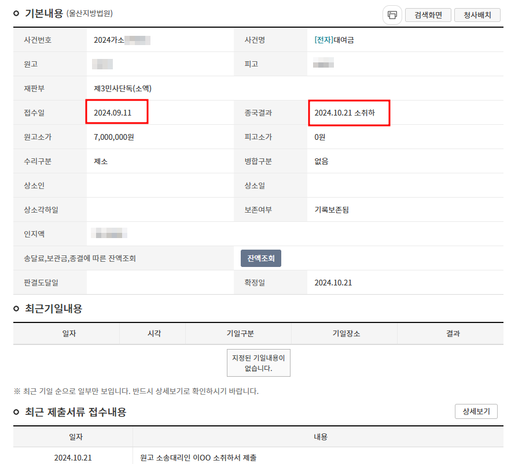Select the 없음 merge status value

(x=321, y=161)
